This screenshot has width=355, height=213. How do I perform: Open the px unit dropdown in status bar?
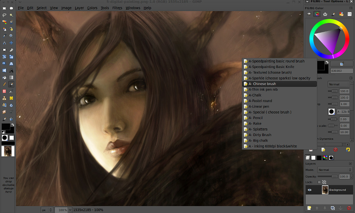click(47, 210)
